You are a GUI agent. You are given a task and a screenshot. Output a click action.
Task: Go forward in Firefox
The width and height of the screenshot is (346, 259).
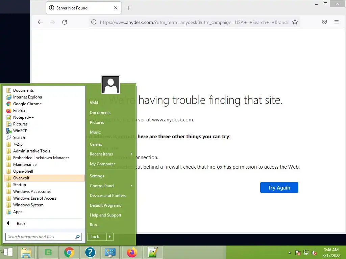[x=52, y=22]
